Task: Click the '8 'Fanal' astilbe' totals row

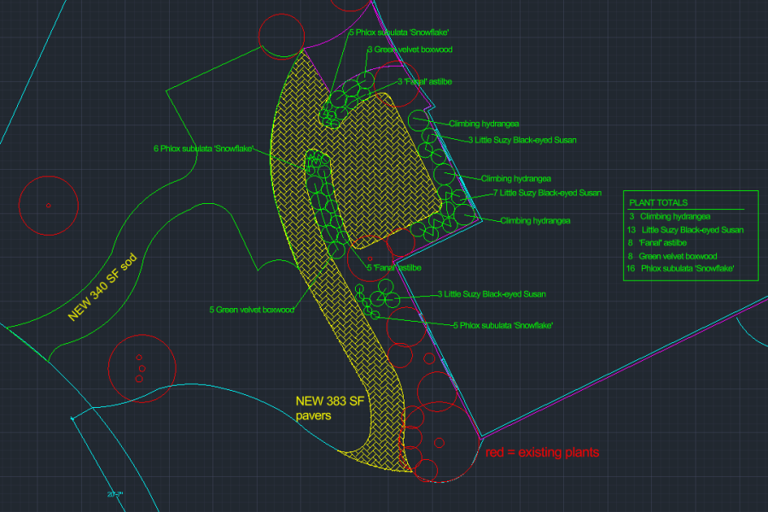Action: pyautogui.click(x=657, y=243)
